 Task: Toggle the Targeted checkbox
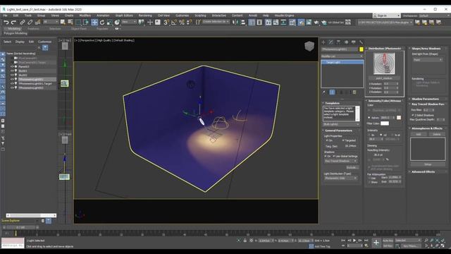coord(343,140)
